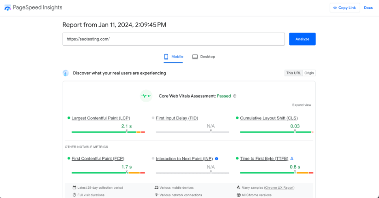
Task: Click the PageSpeed Insights logo icon
Action: [x=8, y=8]
